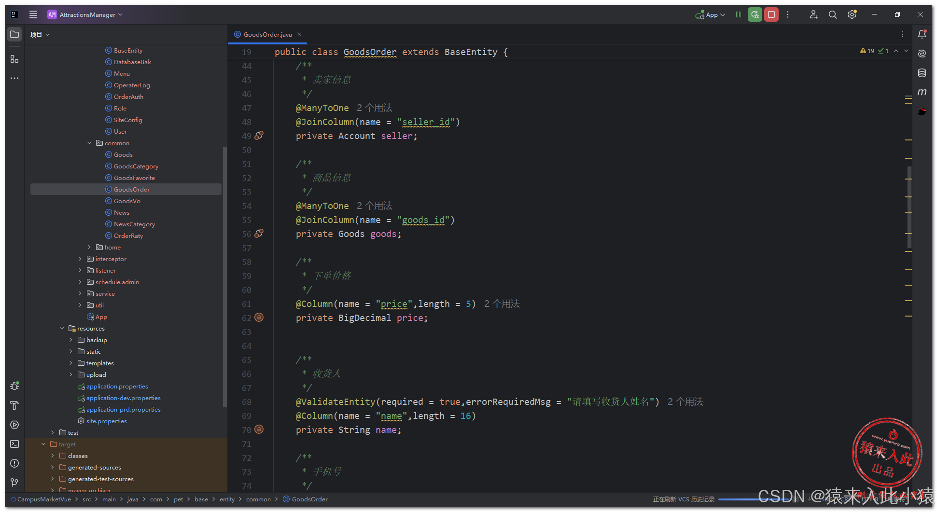Viewport: 937px width, 512px height.
Task: Open site.properties file
Action: tap(106, 421)
